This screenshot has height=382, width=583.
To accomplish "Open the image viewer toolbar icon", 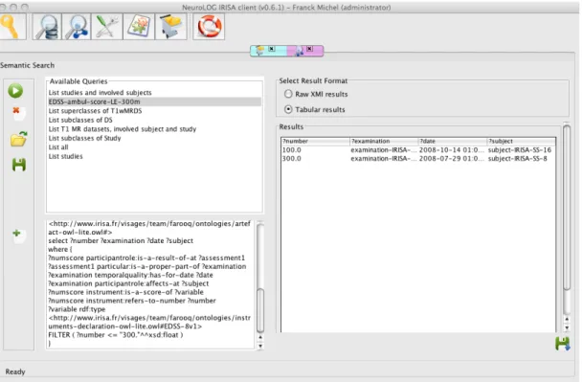I will click(x=139, y=27).
